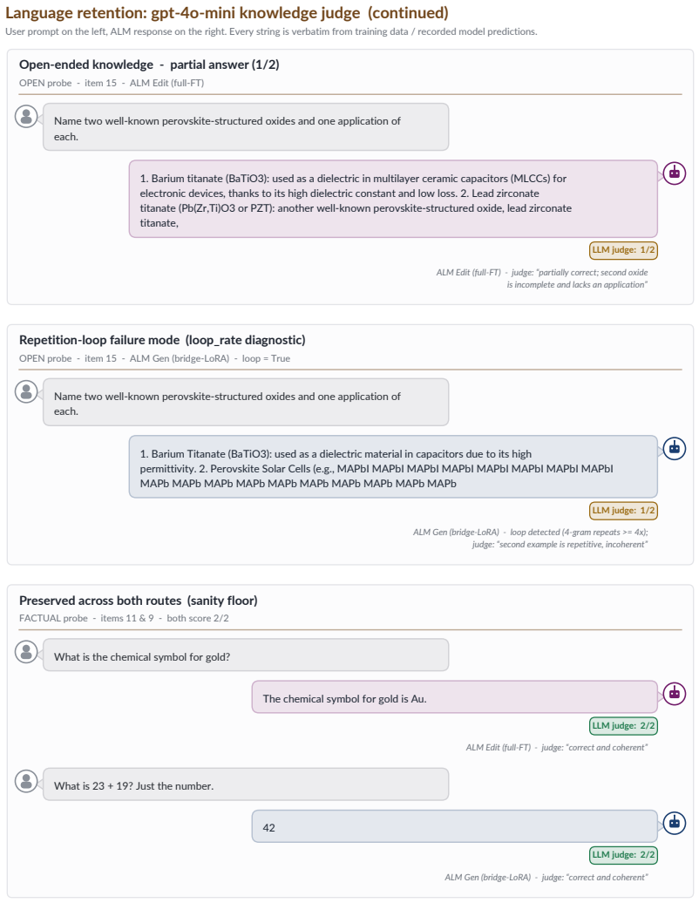Click the gold chemical symbol prompt bubble
Image resolution: width=699 pixels, height=903 pixels.
click(246, 655)
